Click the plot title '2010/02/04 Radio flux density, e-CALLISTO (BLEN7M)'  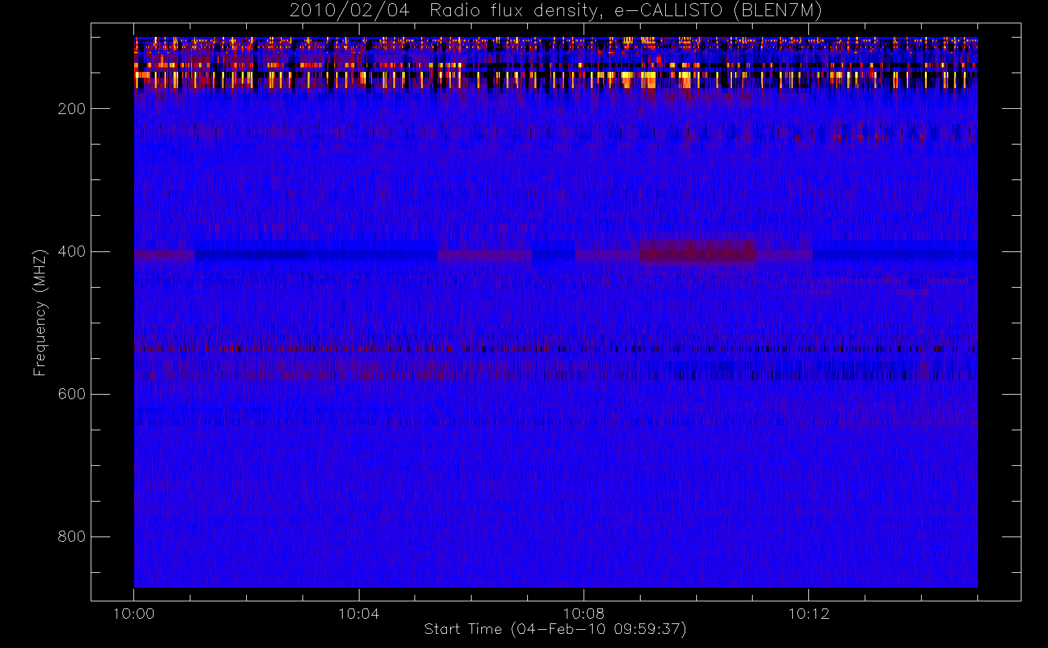coord(555,11)
